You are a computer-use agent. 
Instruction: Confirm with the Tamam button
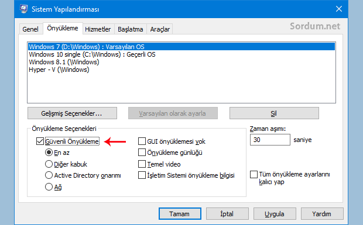pyautogui.click(x=180, y=214)
